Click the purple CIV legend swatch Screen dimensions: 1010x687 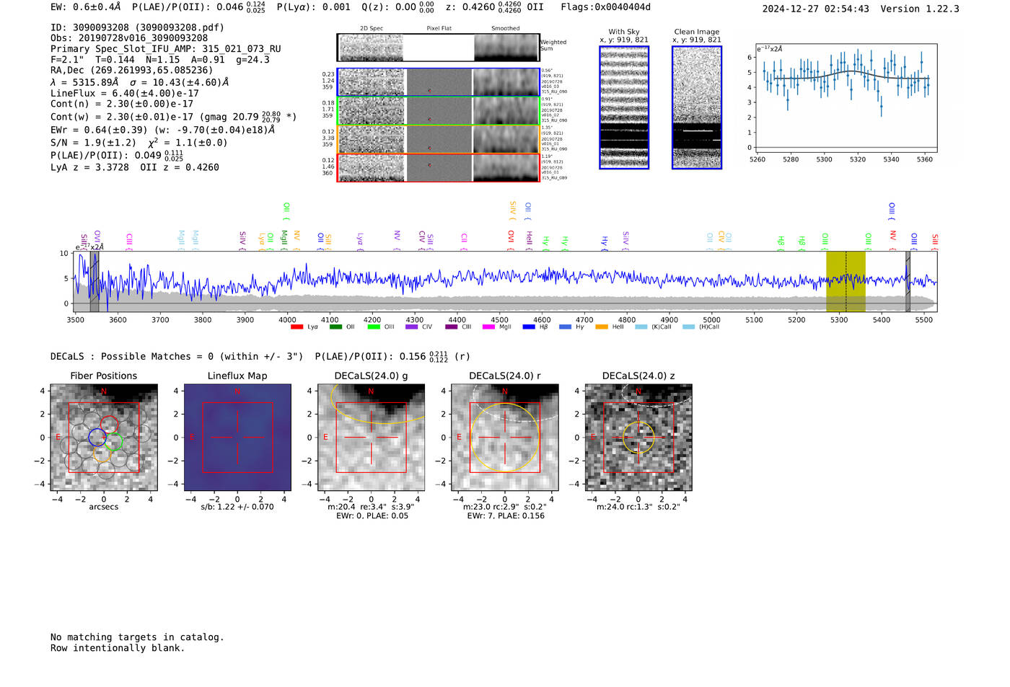coord(411,327)
